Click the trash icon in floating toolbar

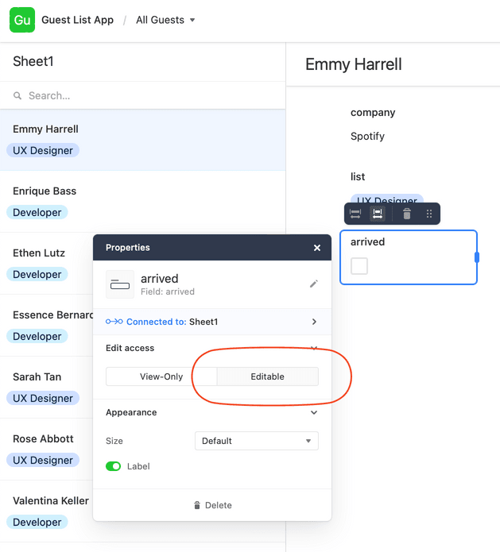pyautogui.click(x=407, y=214)
